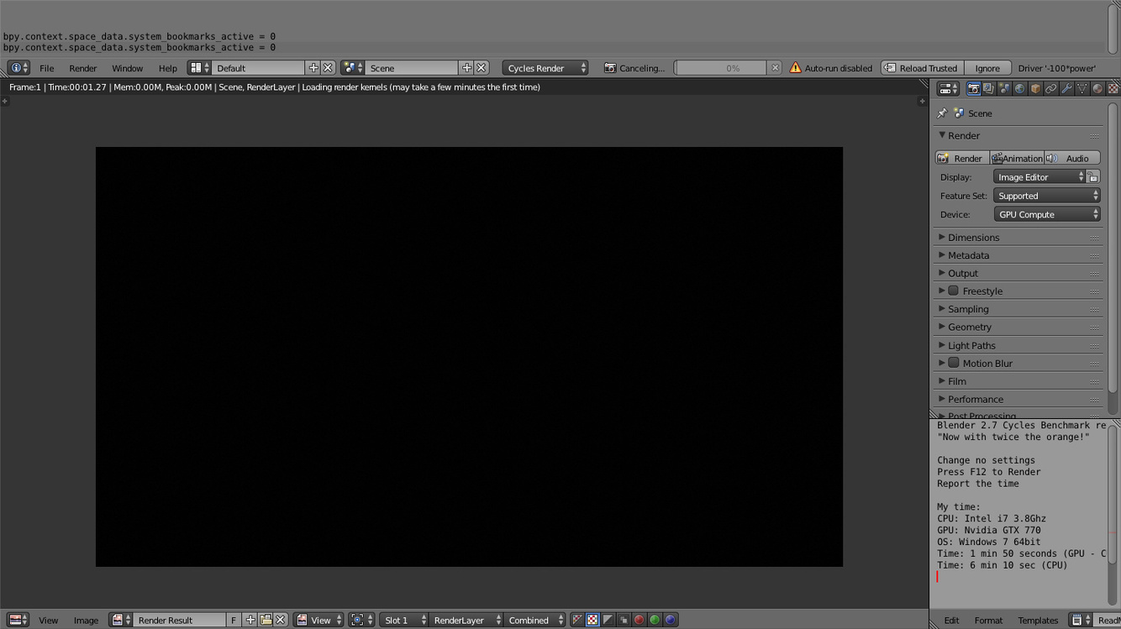
Task: Enable the Freestyle checkbox
Action: (954, 291)
